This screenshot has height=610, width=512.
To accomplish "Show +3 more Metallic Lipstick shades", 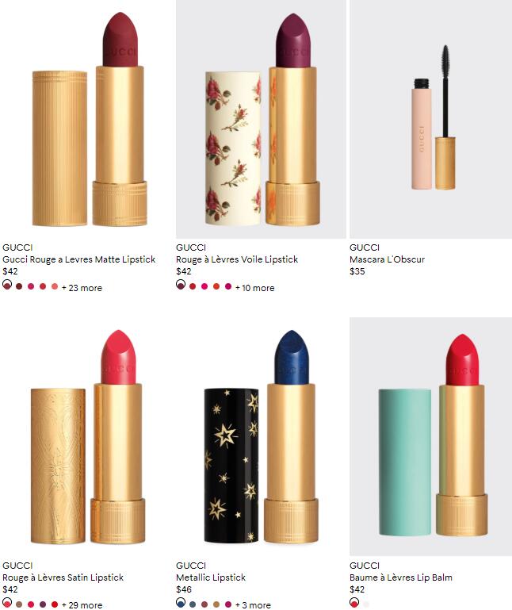I will 253,605.
